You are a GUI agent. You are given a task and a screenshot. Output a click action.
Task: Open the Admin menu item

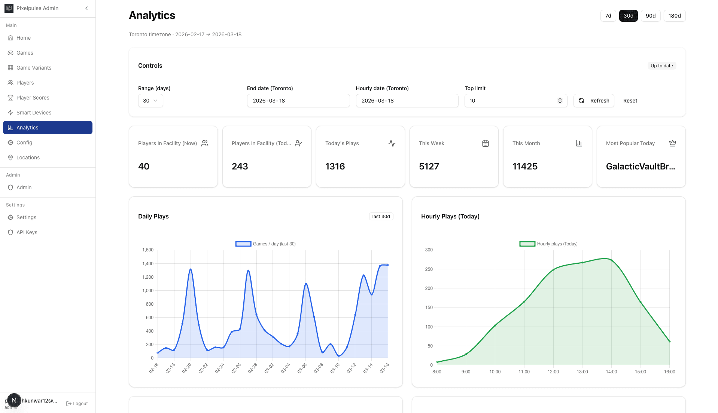(x=24, y=187)
